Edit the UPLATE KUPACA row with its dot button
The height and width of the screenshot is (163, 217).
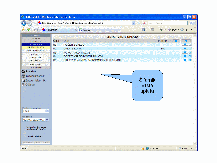pyautogui.click(x=185, y=48)
